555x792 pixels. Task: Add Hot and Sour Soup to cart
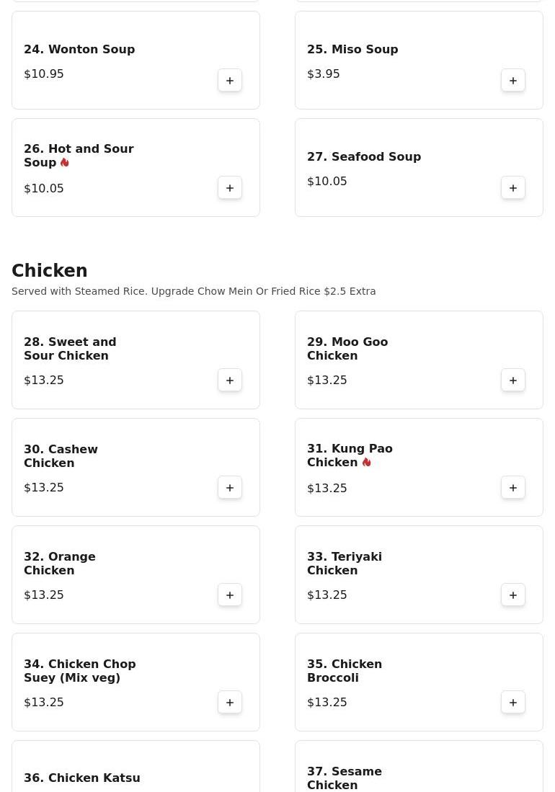[x=230, y=188]
